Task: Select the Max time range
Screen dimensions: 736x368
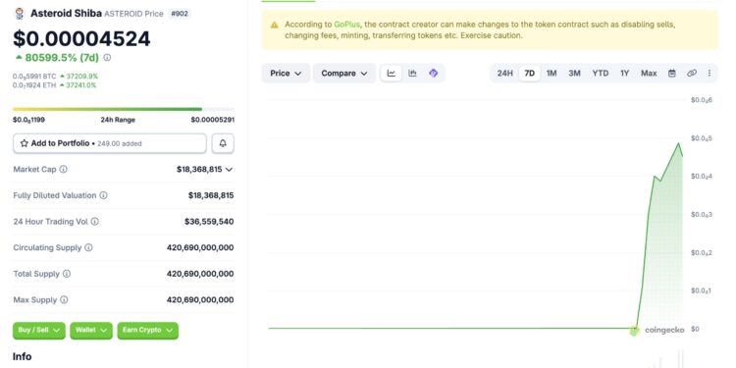Action: [x=649, y=74]
